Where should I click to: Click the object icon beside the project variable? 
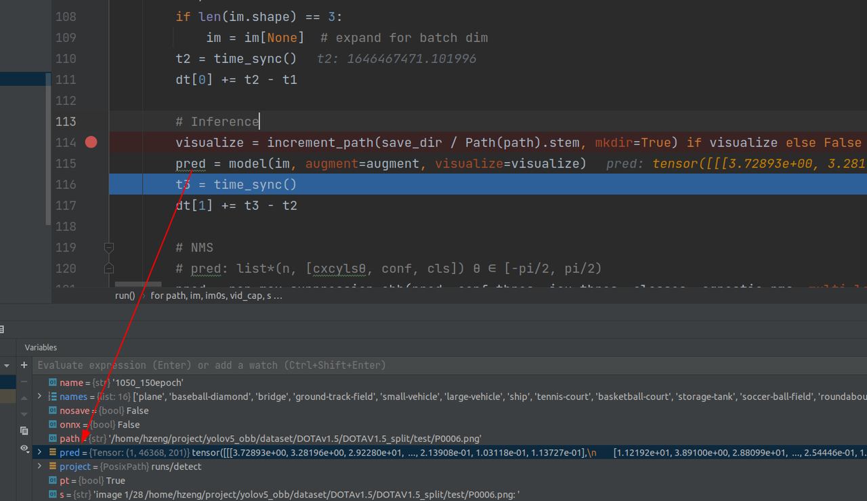point(53,466)
